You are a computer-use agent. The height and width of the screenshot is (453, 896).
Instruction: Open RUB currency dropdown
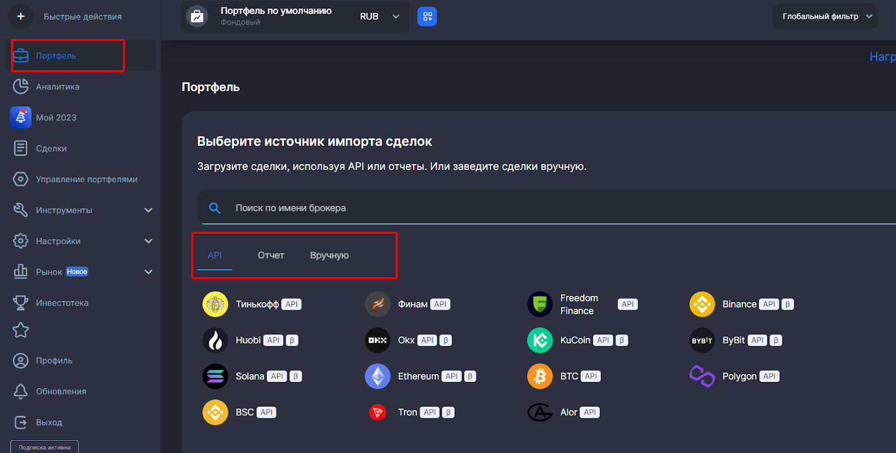[380, 16]
